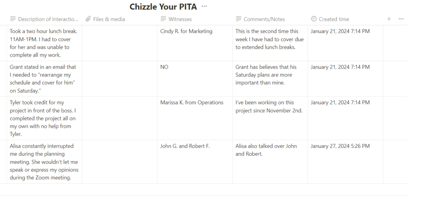Click the paperclip icon for Files & media
The image size is (422, 208).
88,19
